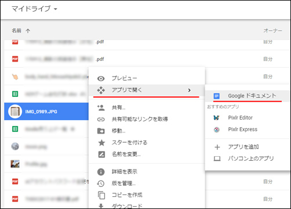291x209 pixels.
Task: Click the green spreadsheet icon above IMG_0989.JPG
Action: pos(15,94)
